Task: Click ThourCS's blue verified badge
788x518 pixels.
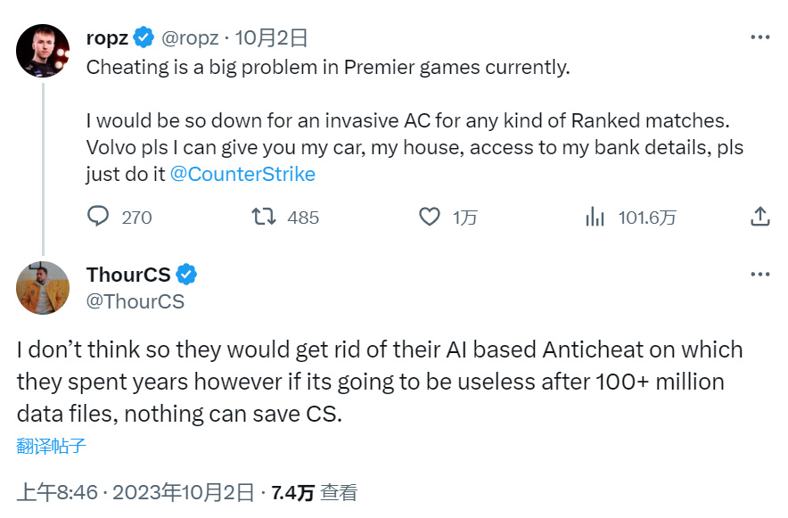Action: 186,274
